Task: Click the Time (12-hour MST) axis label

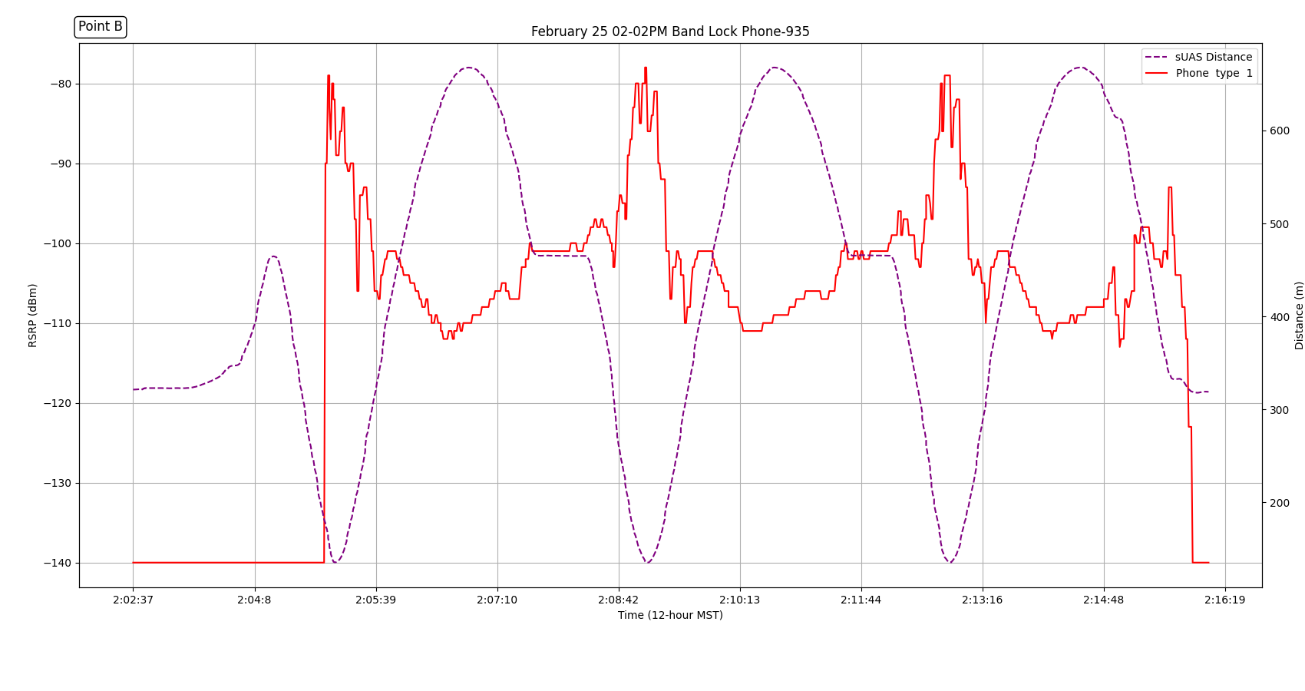Action: (669, 616)
